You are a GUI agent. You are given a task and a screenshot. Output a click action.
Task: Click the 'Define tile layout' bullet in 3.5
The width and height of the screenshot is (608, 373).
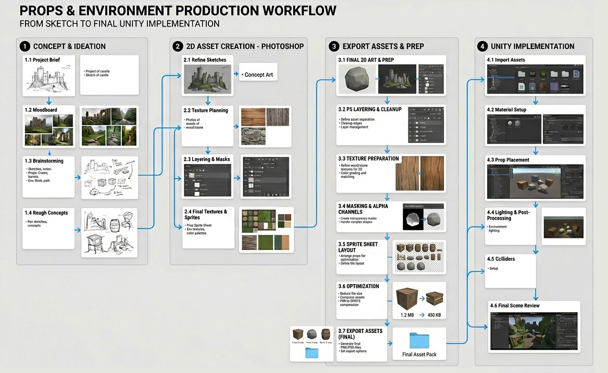click(x=352, y=263)
